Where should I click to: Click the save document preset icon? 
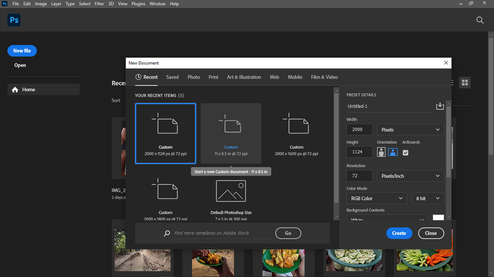pos(440,106)
